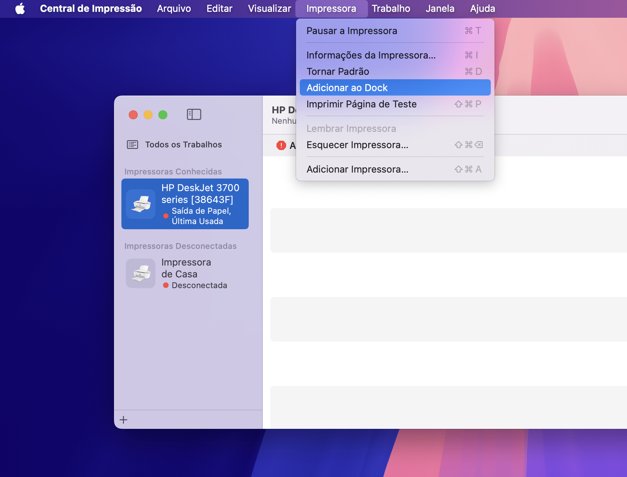Open the Visualizar menu

click(x=269, y=9)
